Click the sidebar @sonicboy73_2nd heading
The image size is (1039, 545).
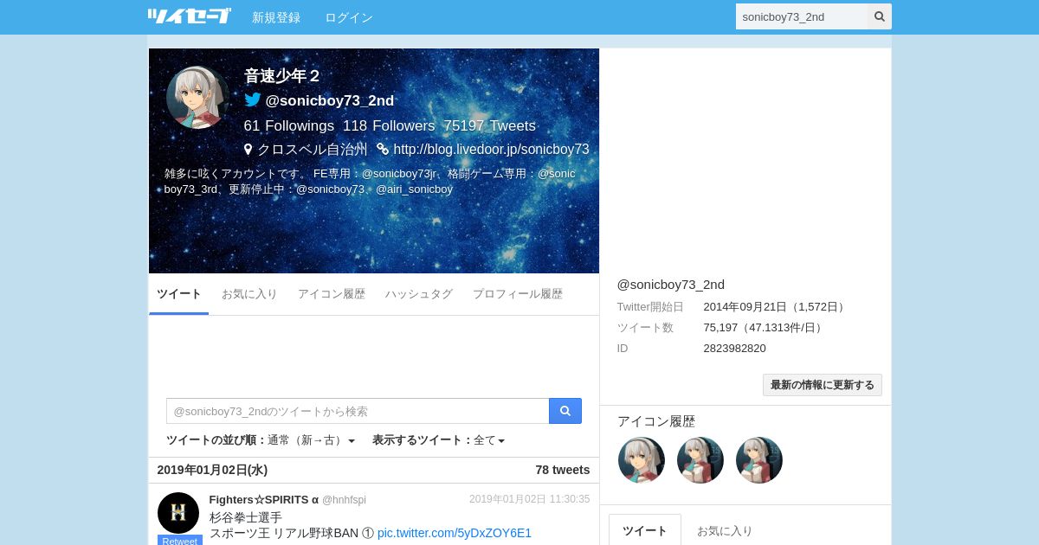click(671, 285)
